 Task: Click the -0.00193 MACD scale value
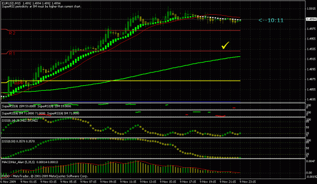(311, 177)
